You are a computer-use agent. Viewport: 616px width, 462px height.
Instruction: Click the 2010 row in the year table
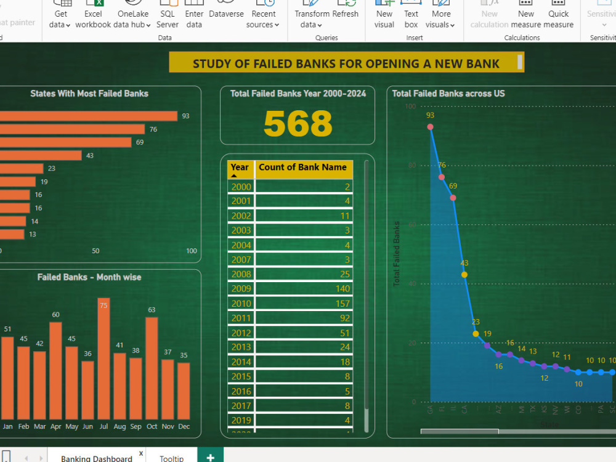point(290,303)
